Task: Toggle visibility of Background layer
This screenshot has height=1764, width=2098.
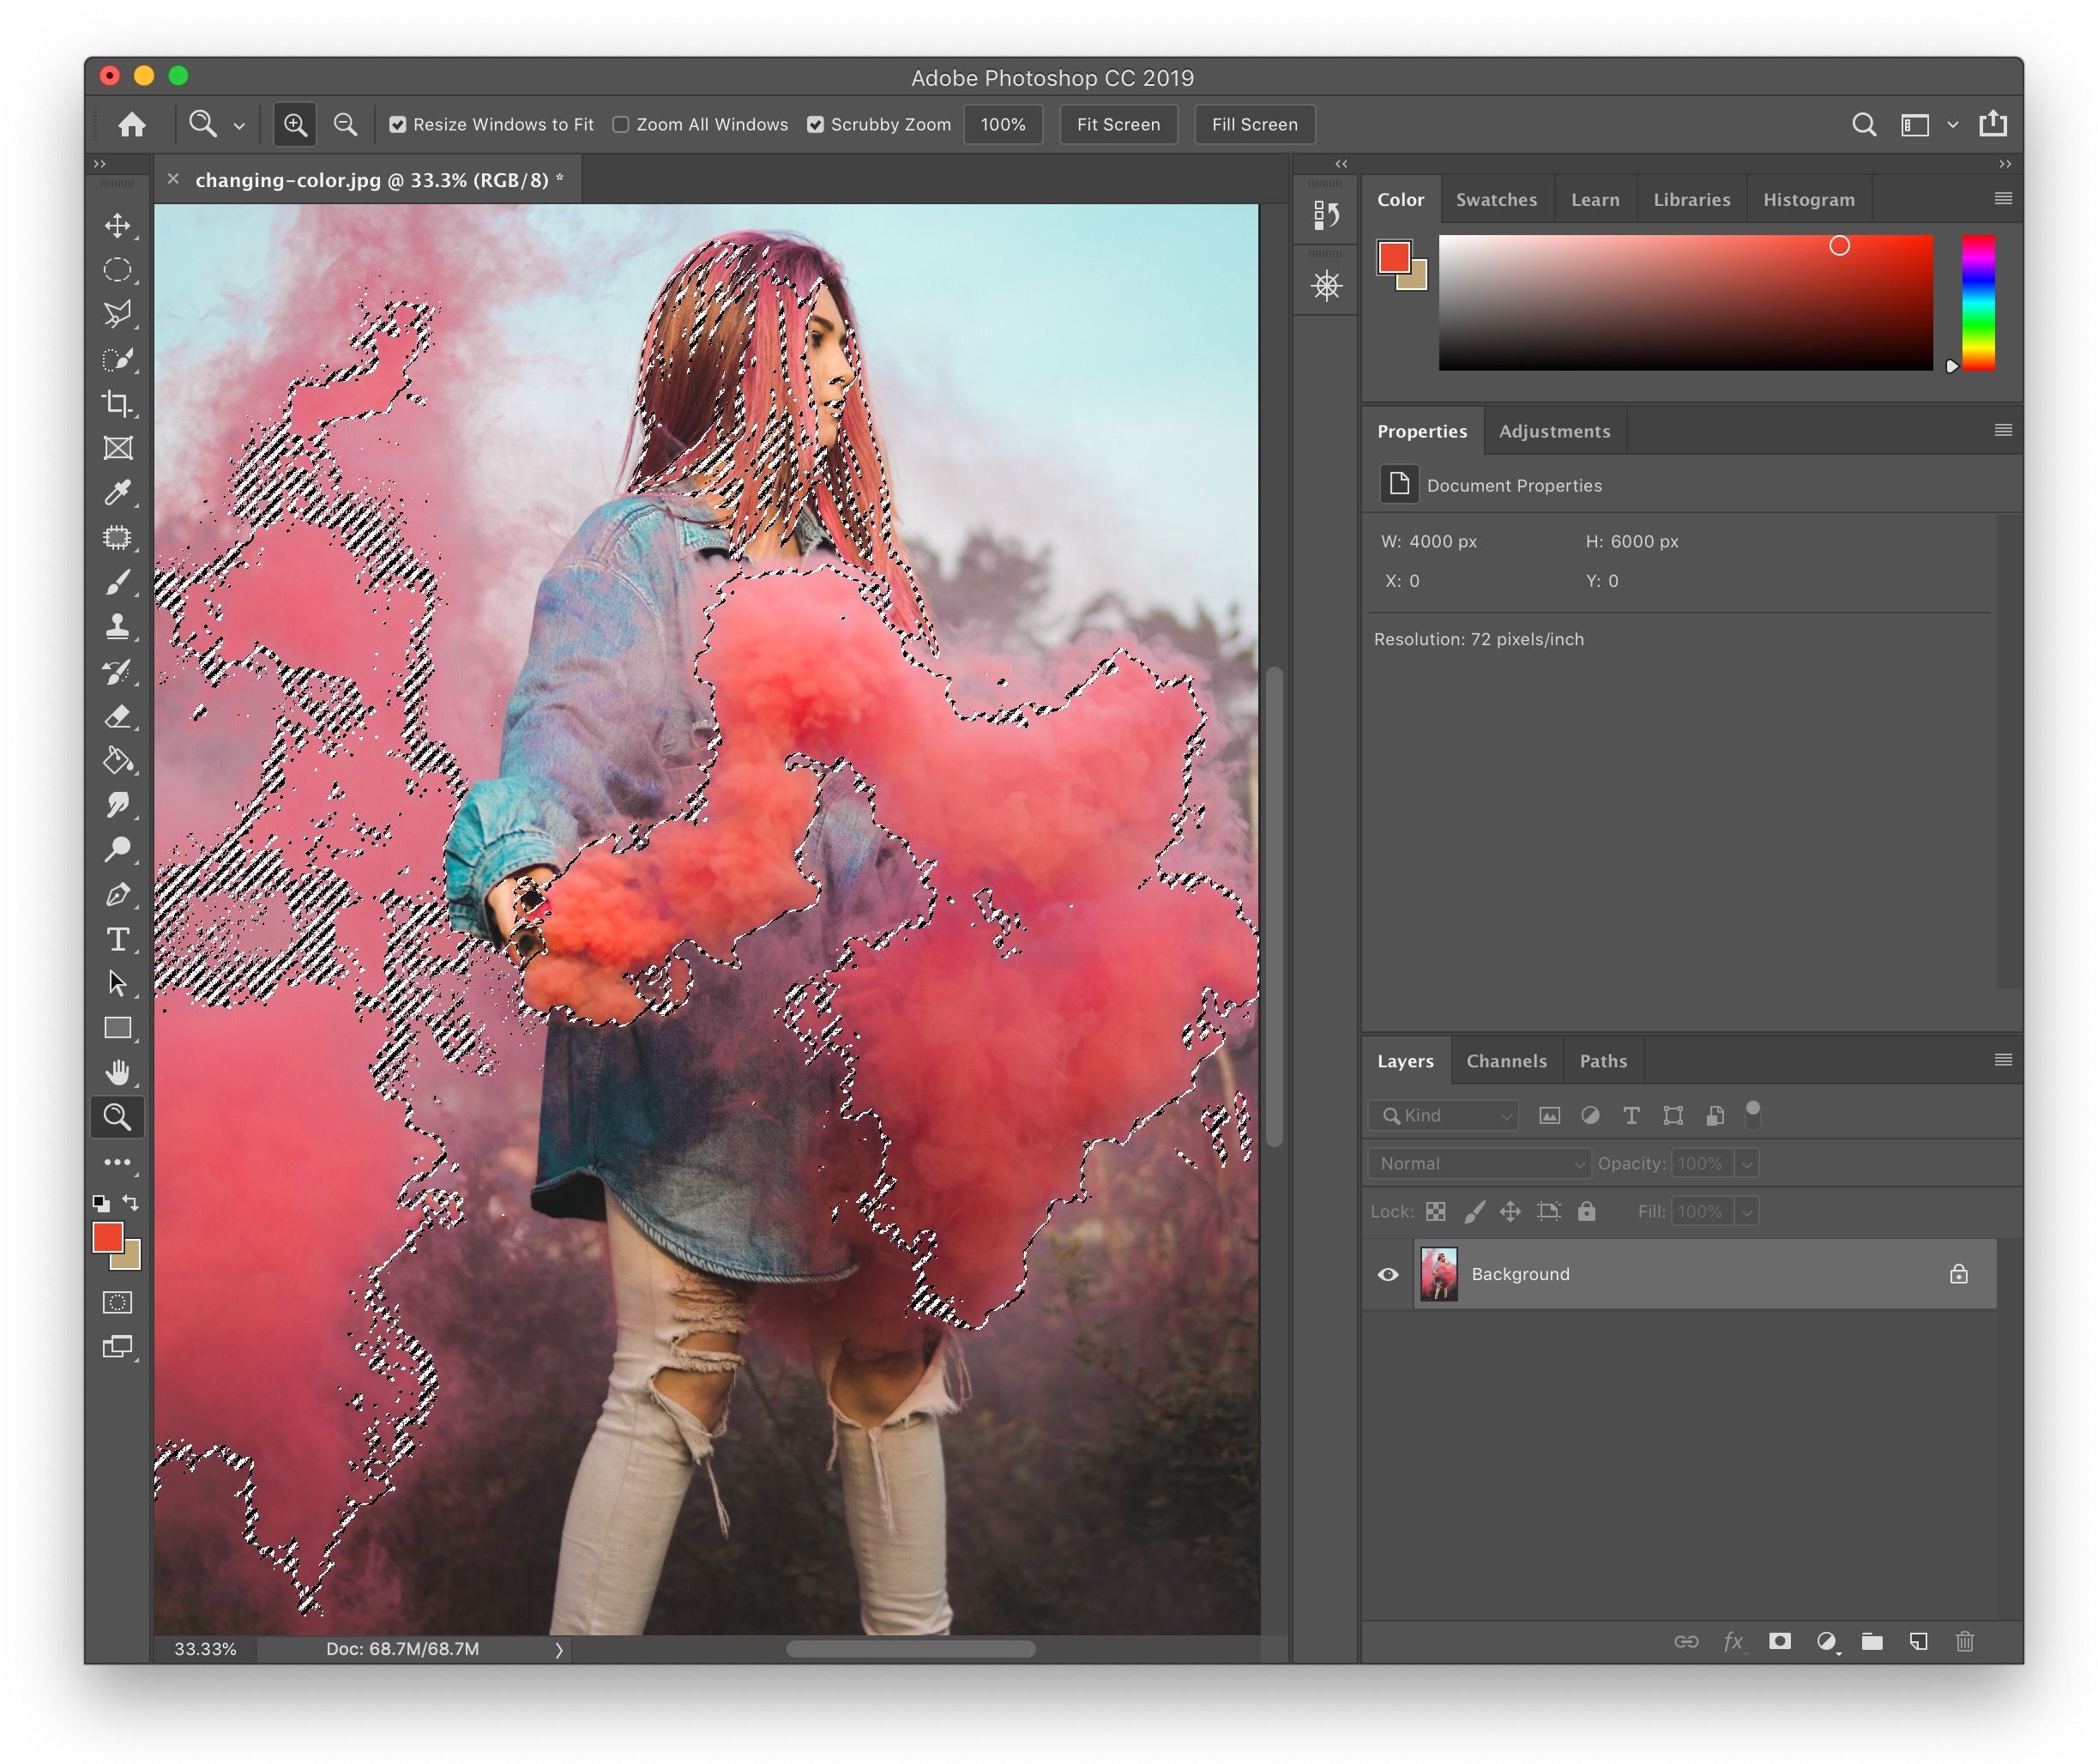Action: click(1390, 1272)
